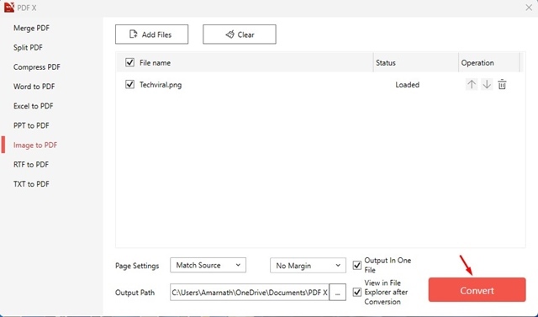Screen dimensions: 538x317
Task: Switch to Split PDF
Action: (x=28, y=48)
